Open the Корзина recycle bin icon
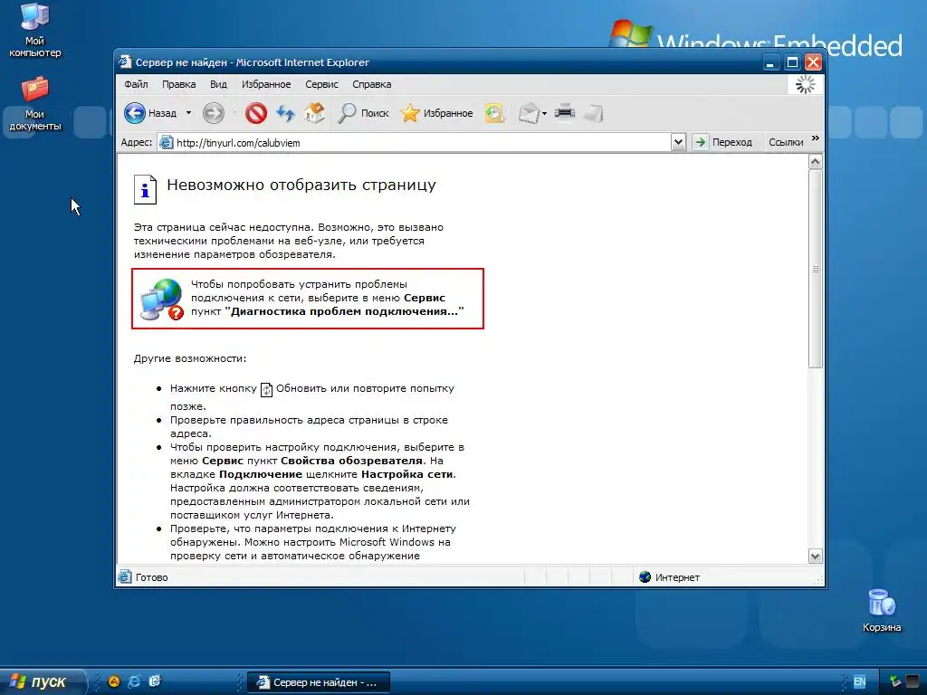Image resolution: width=927 pixels, height=695 pixels. pos(882,611)
